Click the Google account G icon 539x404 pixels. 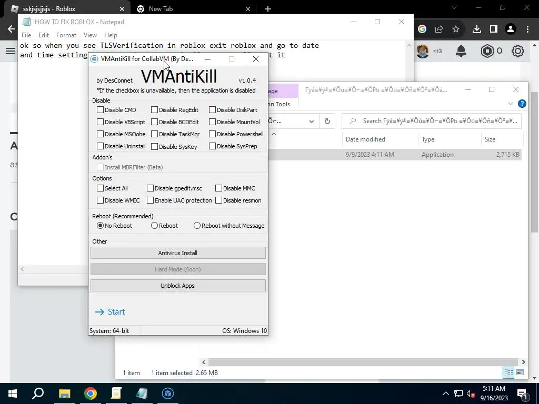422,29
